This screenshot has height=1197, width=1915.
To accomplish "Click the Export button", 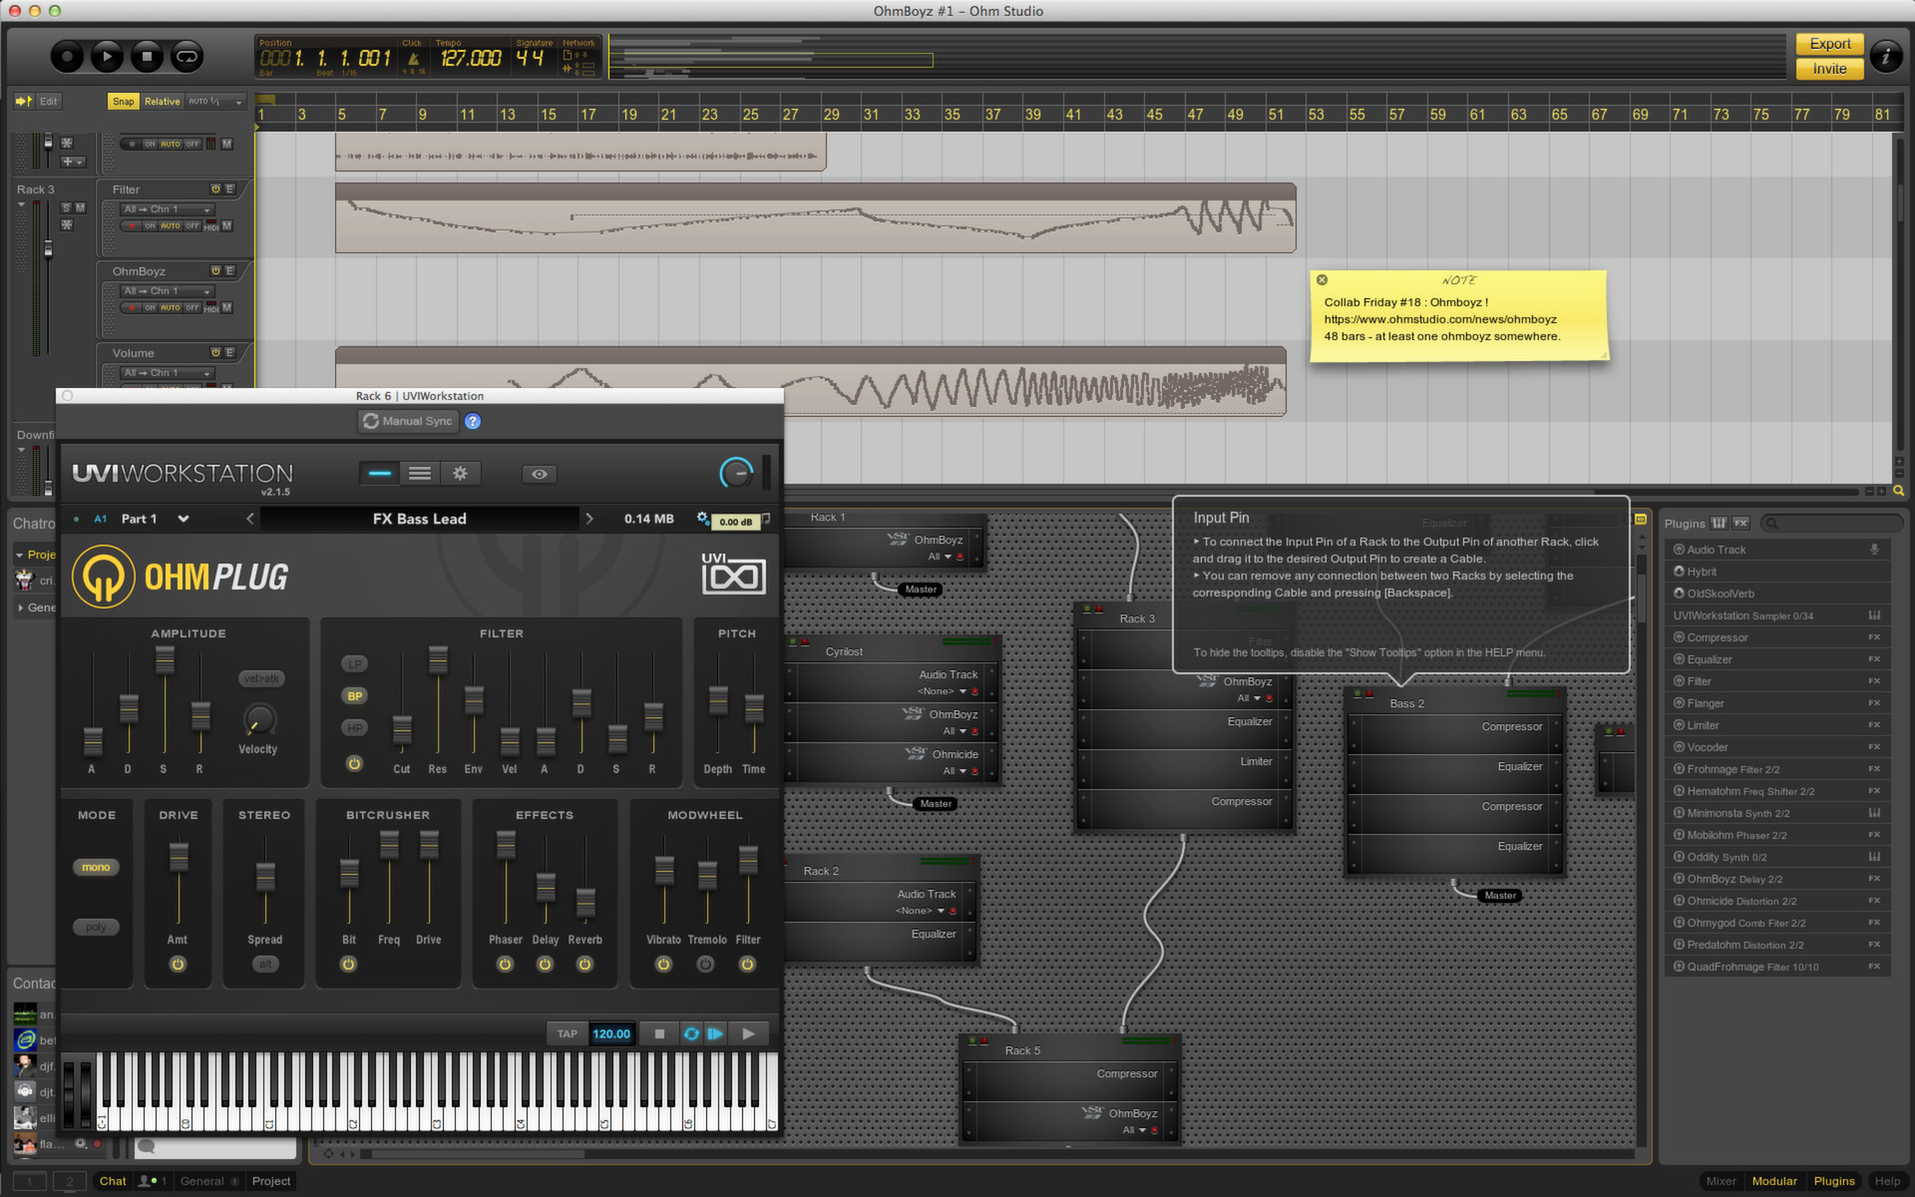I will pos(1829,44).
